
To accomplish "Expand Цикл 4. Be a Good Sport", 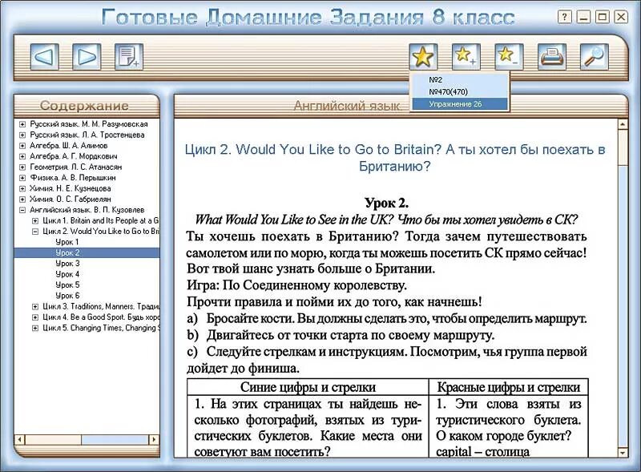I will 35,317.
